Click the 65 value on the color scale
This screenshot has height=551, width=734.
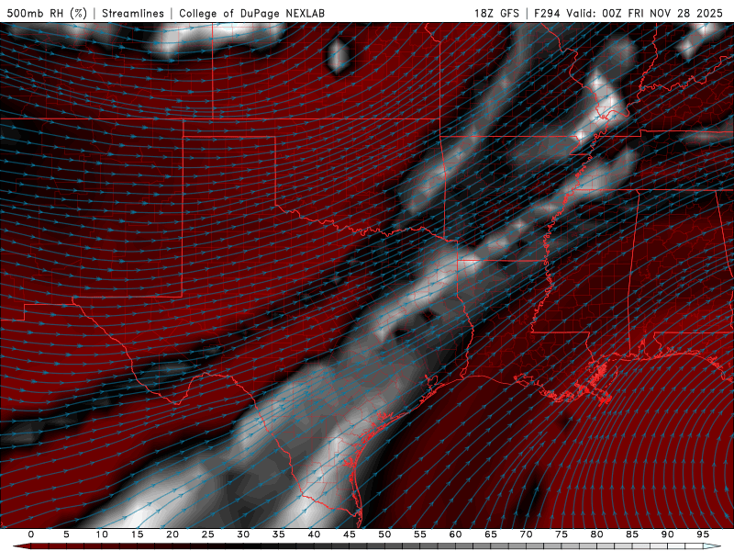pos(491,534)
